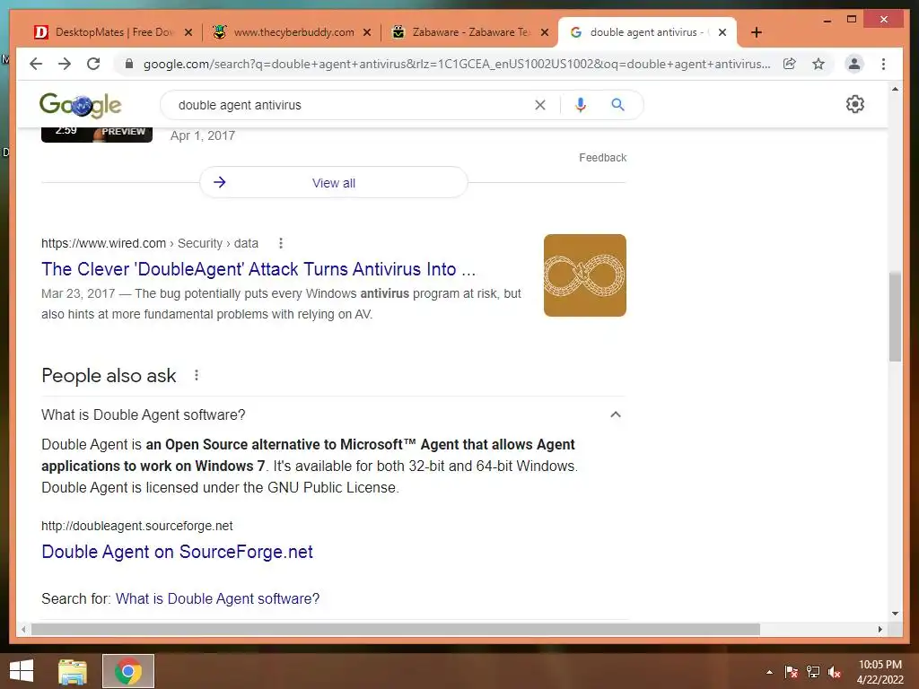Click the Chrome icon in the taskbar
919x689 pixels.
[128, 671]
